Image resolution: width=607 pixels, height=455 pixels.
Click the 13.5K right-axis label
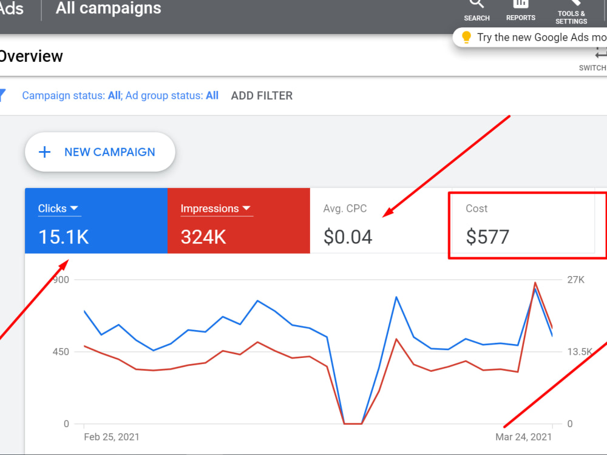click(580, 352)
